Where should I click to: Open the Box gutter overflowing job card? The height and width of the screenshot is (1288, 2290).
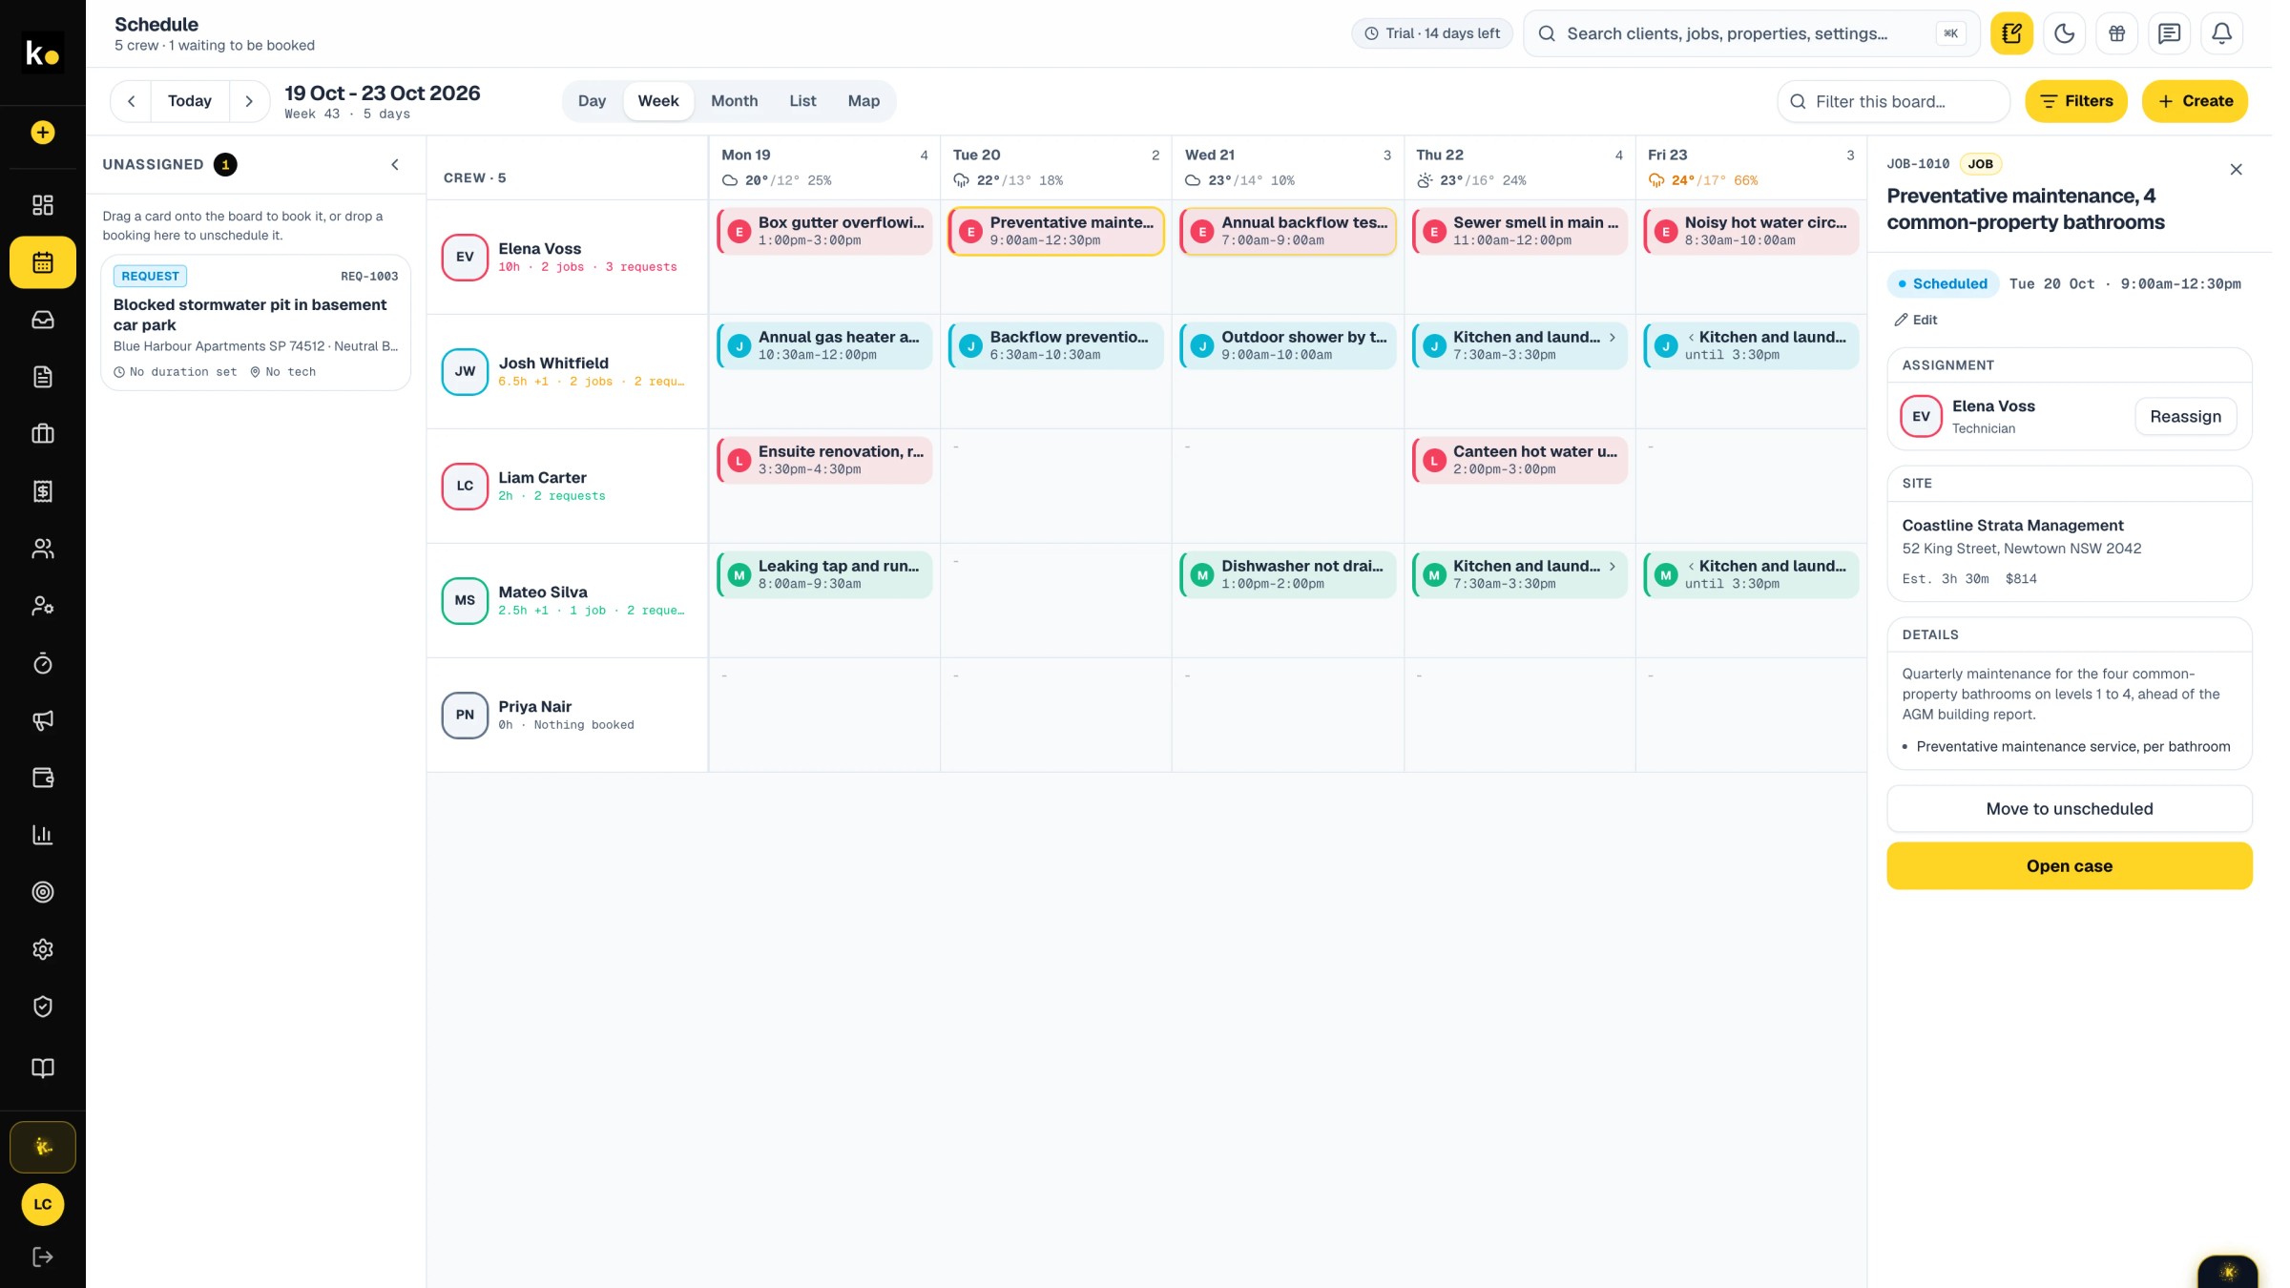[x=824, y=231]
